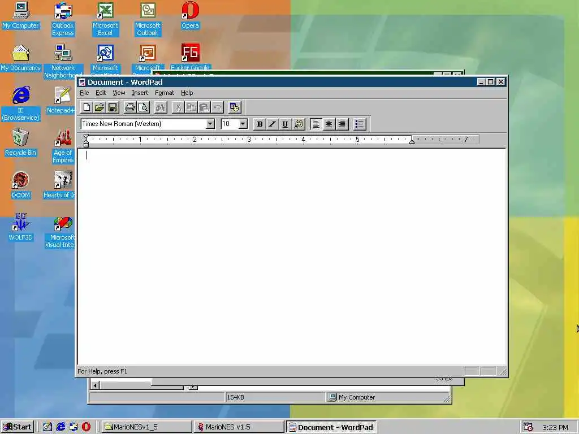This screenshot has width=579, height=434.
Task: Click the Find binoculars icon
Action: coord(160,107)
